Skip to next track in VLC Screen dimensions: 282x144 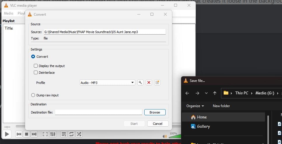coord(34,134)
